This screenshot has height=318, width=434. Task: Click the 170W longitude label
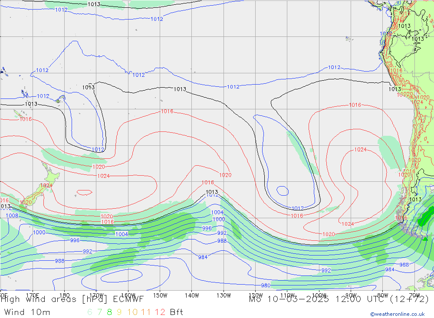tap(96, 295)
